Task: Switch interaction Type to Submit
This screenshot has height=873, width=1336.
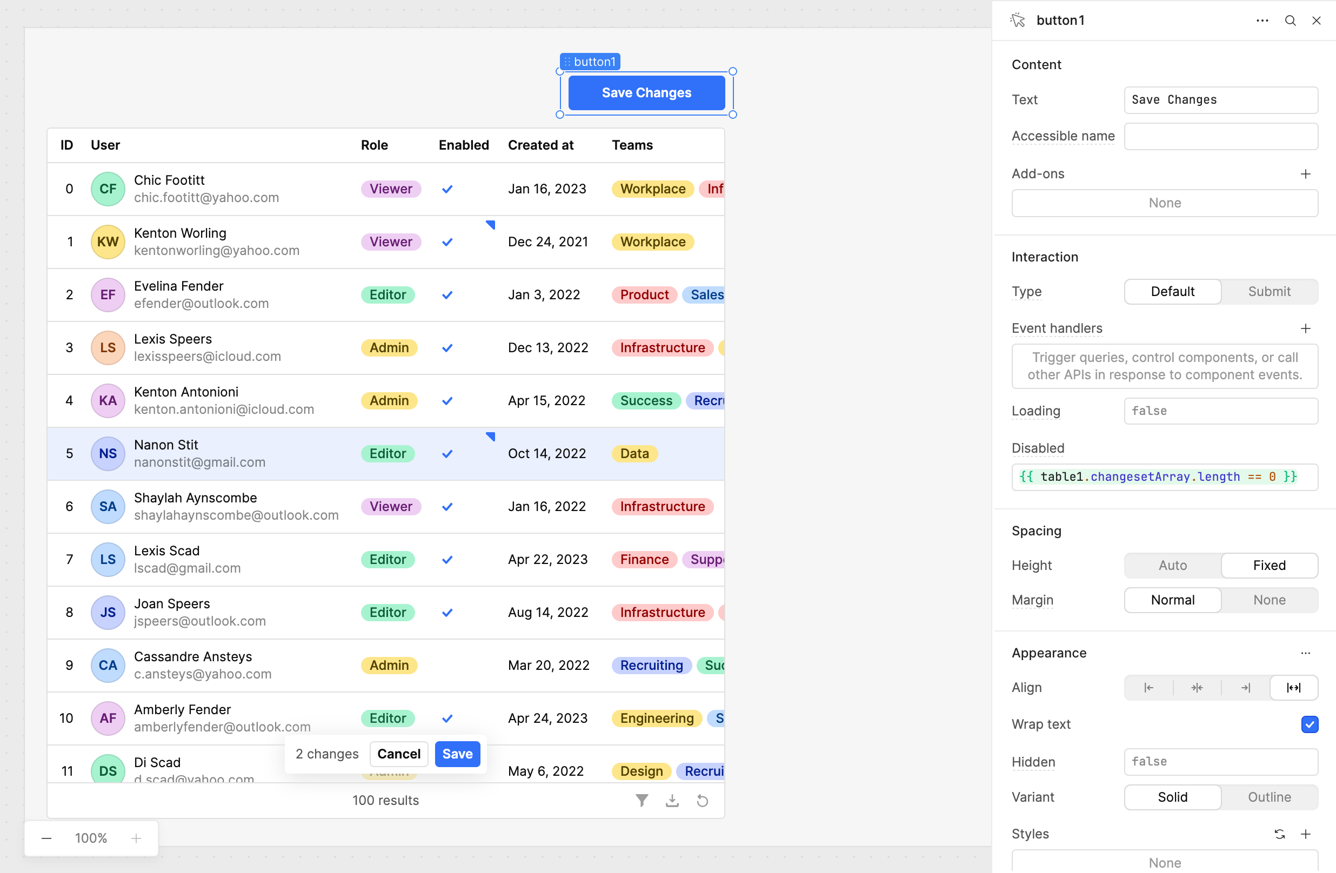Action: [1268, 291]
